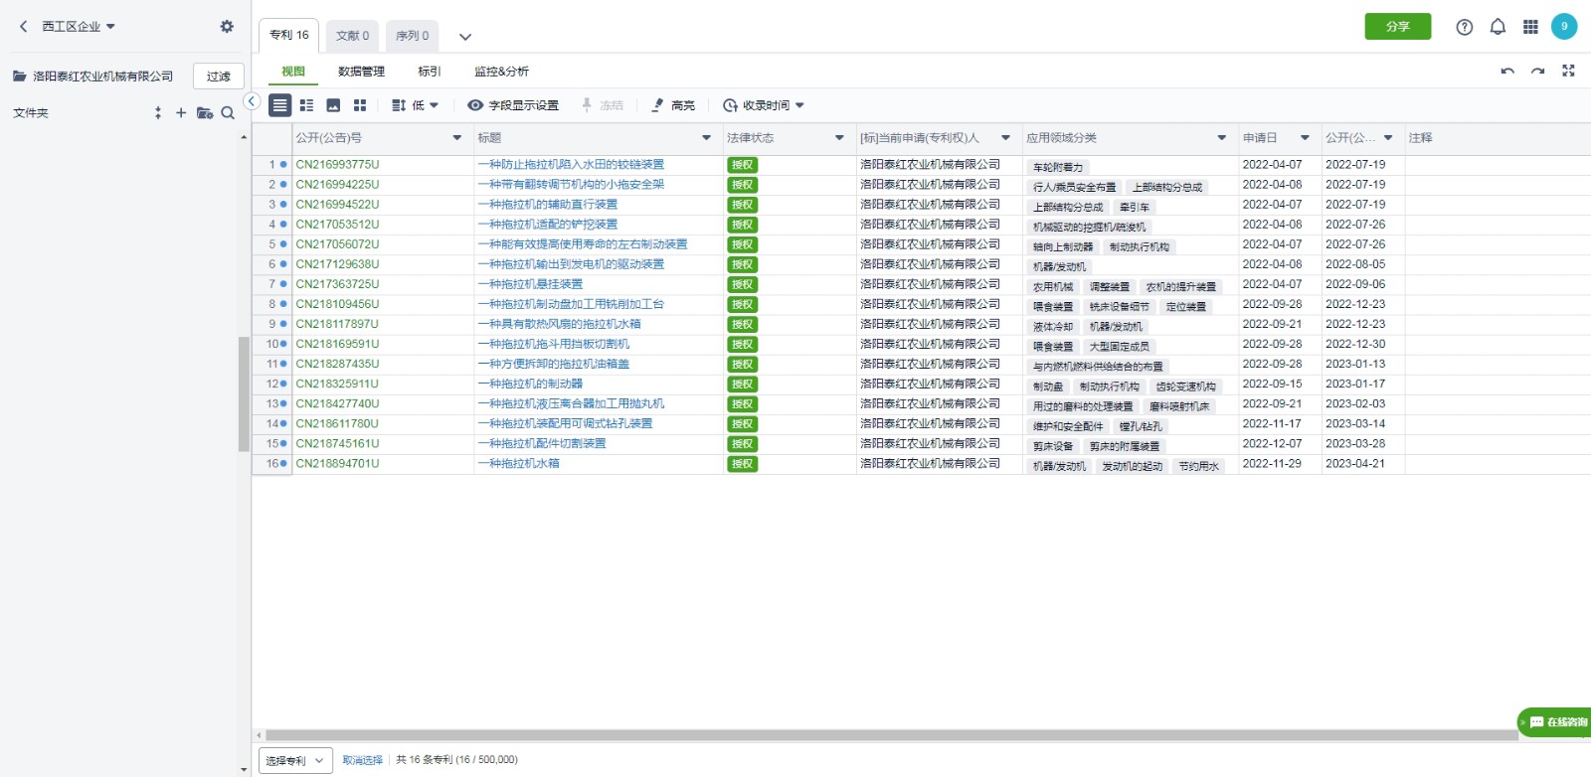This screenshot has width=1591, height=777.
Task: Collapse the left sidebar panel
Action: [x=252, y=101]
